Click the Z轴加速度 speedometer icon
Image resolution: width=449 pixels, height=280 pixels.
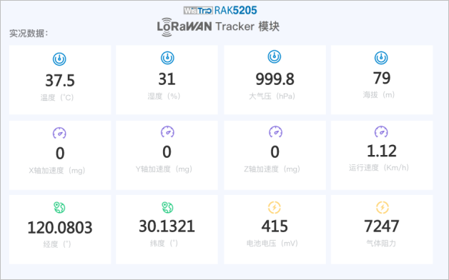click(x=275, y=131)
